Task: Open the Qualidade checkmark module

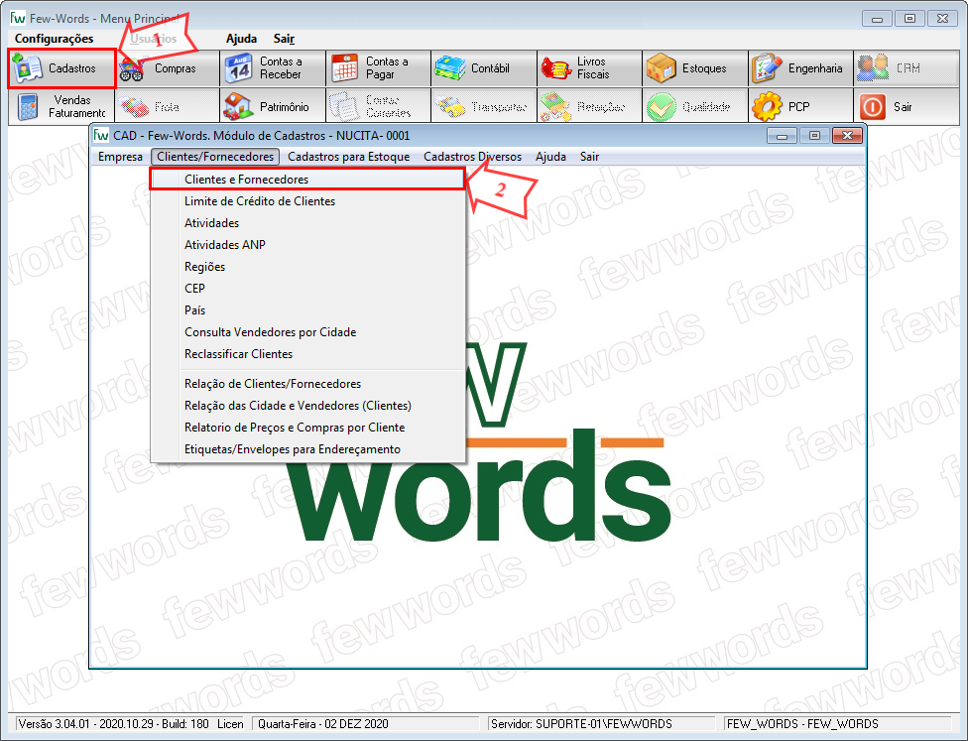Action: click(x=694, y=107)
